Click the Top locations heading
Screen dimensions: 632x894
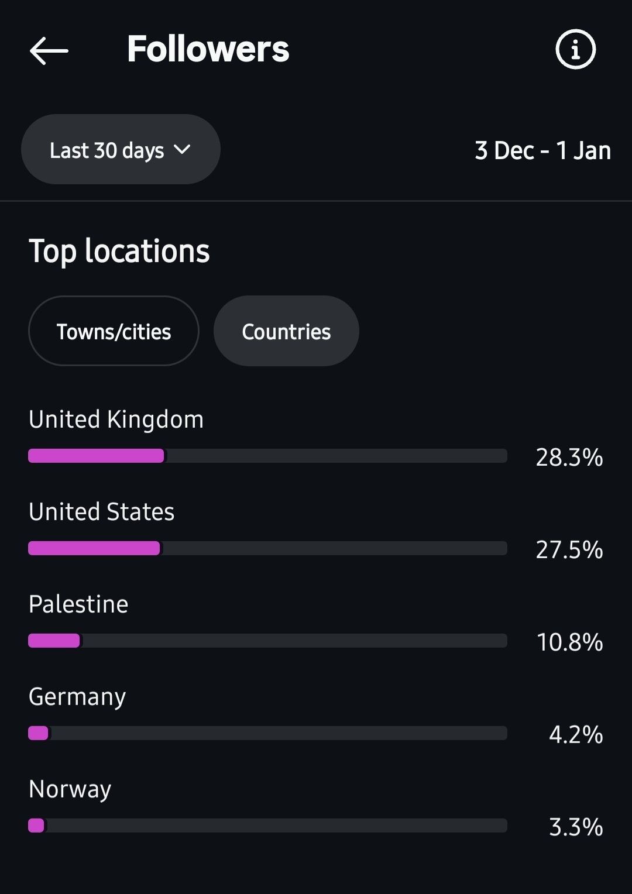[119, 251]
